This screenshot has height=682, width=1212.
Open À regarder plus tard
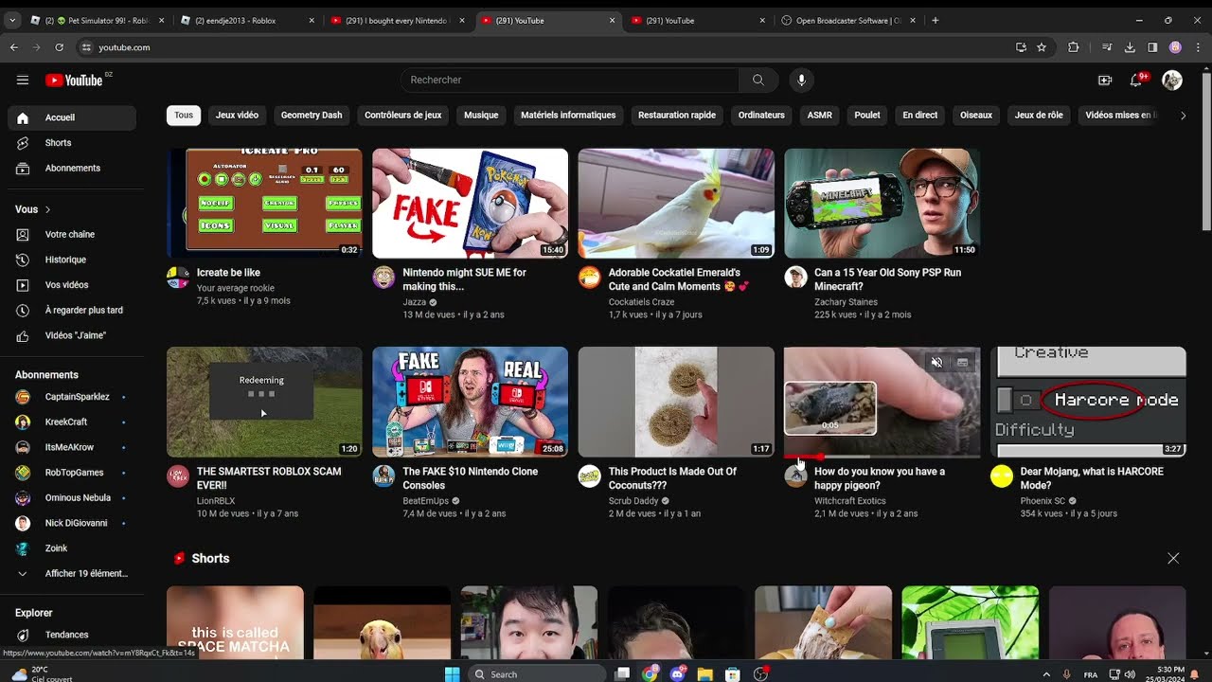coord(72,310)
